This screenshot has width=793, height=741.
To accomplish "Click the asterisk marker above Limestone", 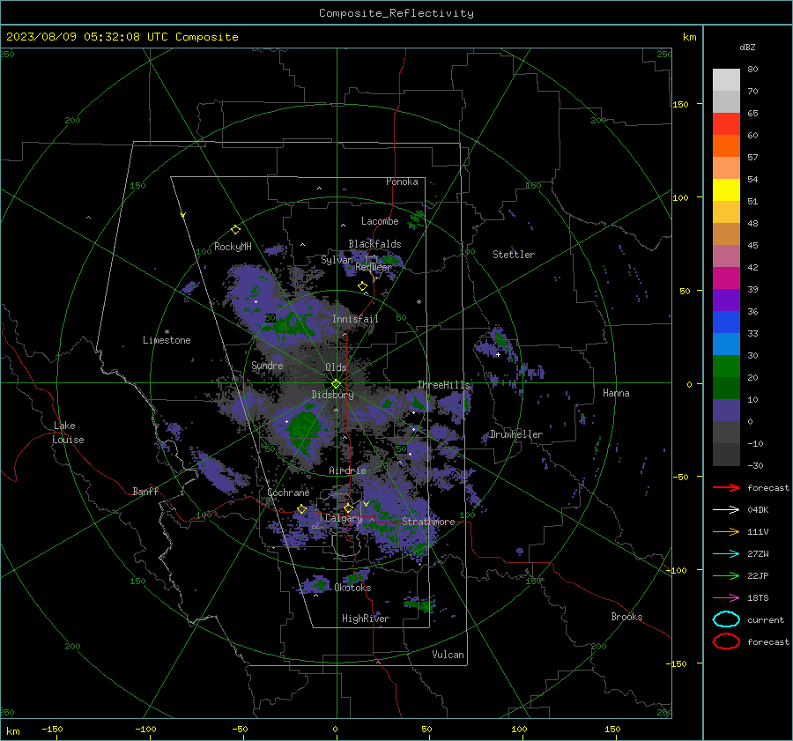I will pyautogui.click(x=167, y=332).
